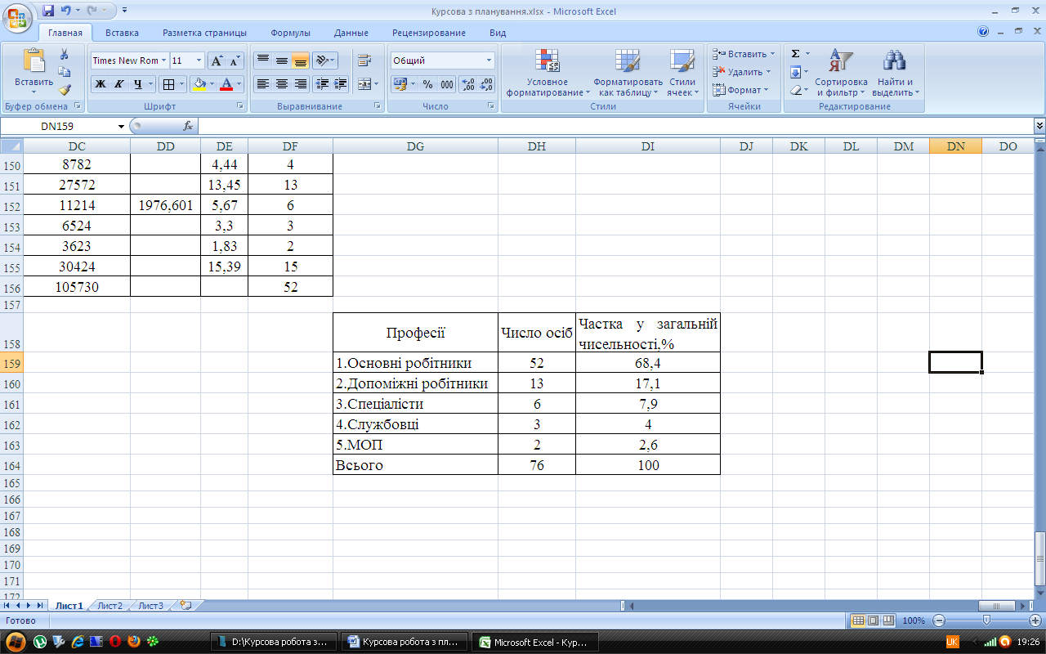This screenshot has height=654, width=1046.
Task: Expand Условное форматирование menu
Action: 547,73
